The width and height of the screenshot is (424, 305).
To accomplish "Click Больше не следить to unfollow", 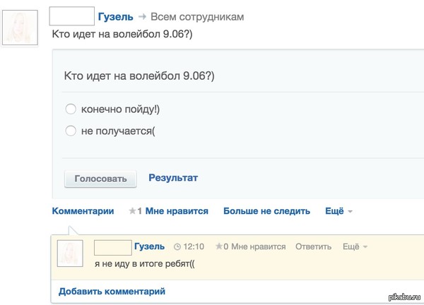I will [x=266, y=210].
